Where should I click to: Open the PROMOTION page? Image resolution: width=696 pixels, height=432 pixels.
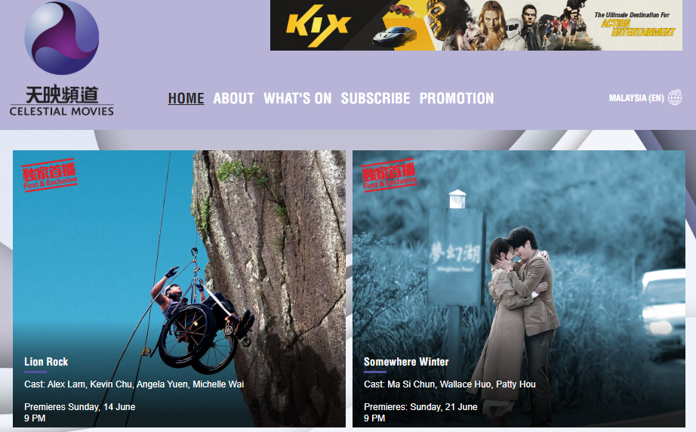[457, 98]
